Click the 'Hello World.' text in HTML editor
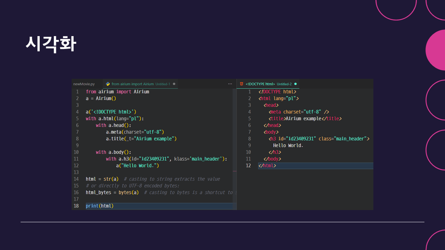 click(288, 145)
